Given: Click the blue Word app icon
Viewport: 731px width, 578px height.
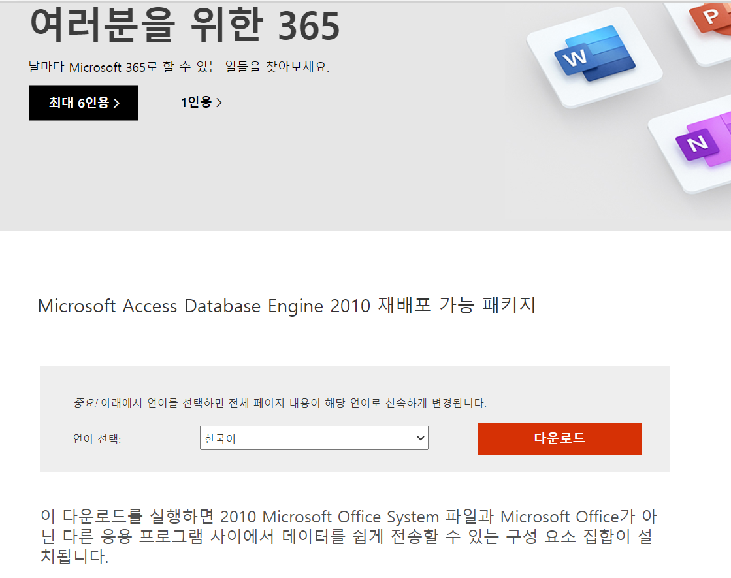Looking at the screenshot, I should [595, 53].
